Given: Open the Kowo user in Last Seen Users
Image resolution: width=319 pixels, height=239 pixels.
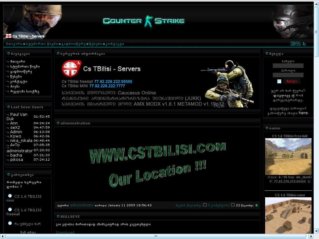Looking at the screenshot, I should tap(16, 136).
